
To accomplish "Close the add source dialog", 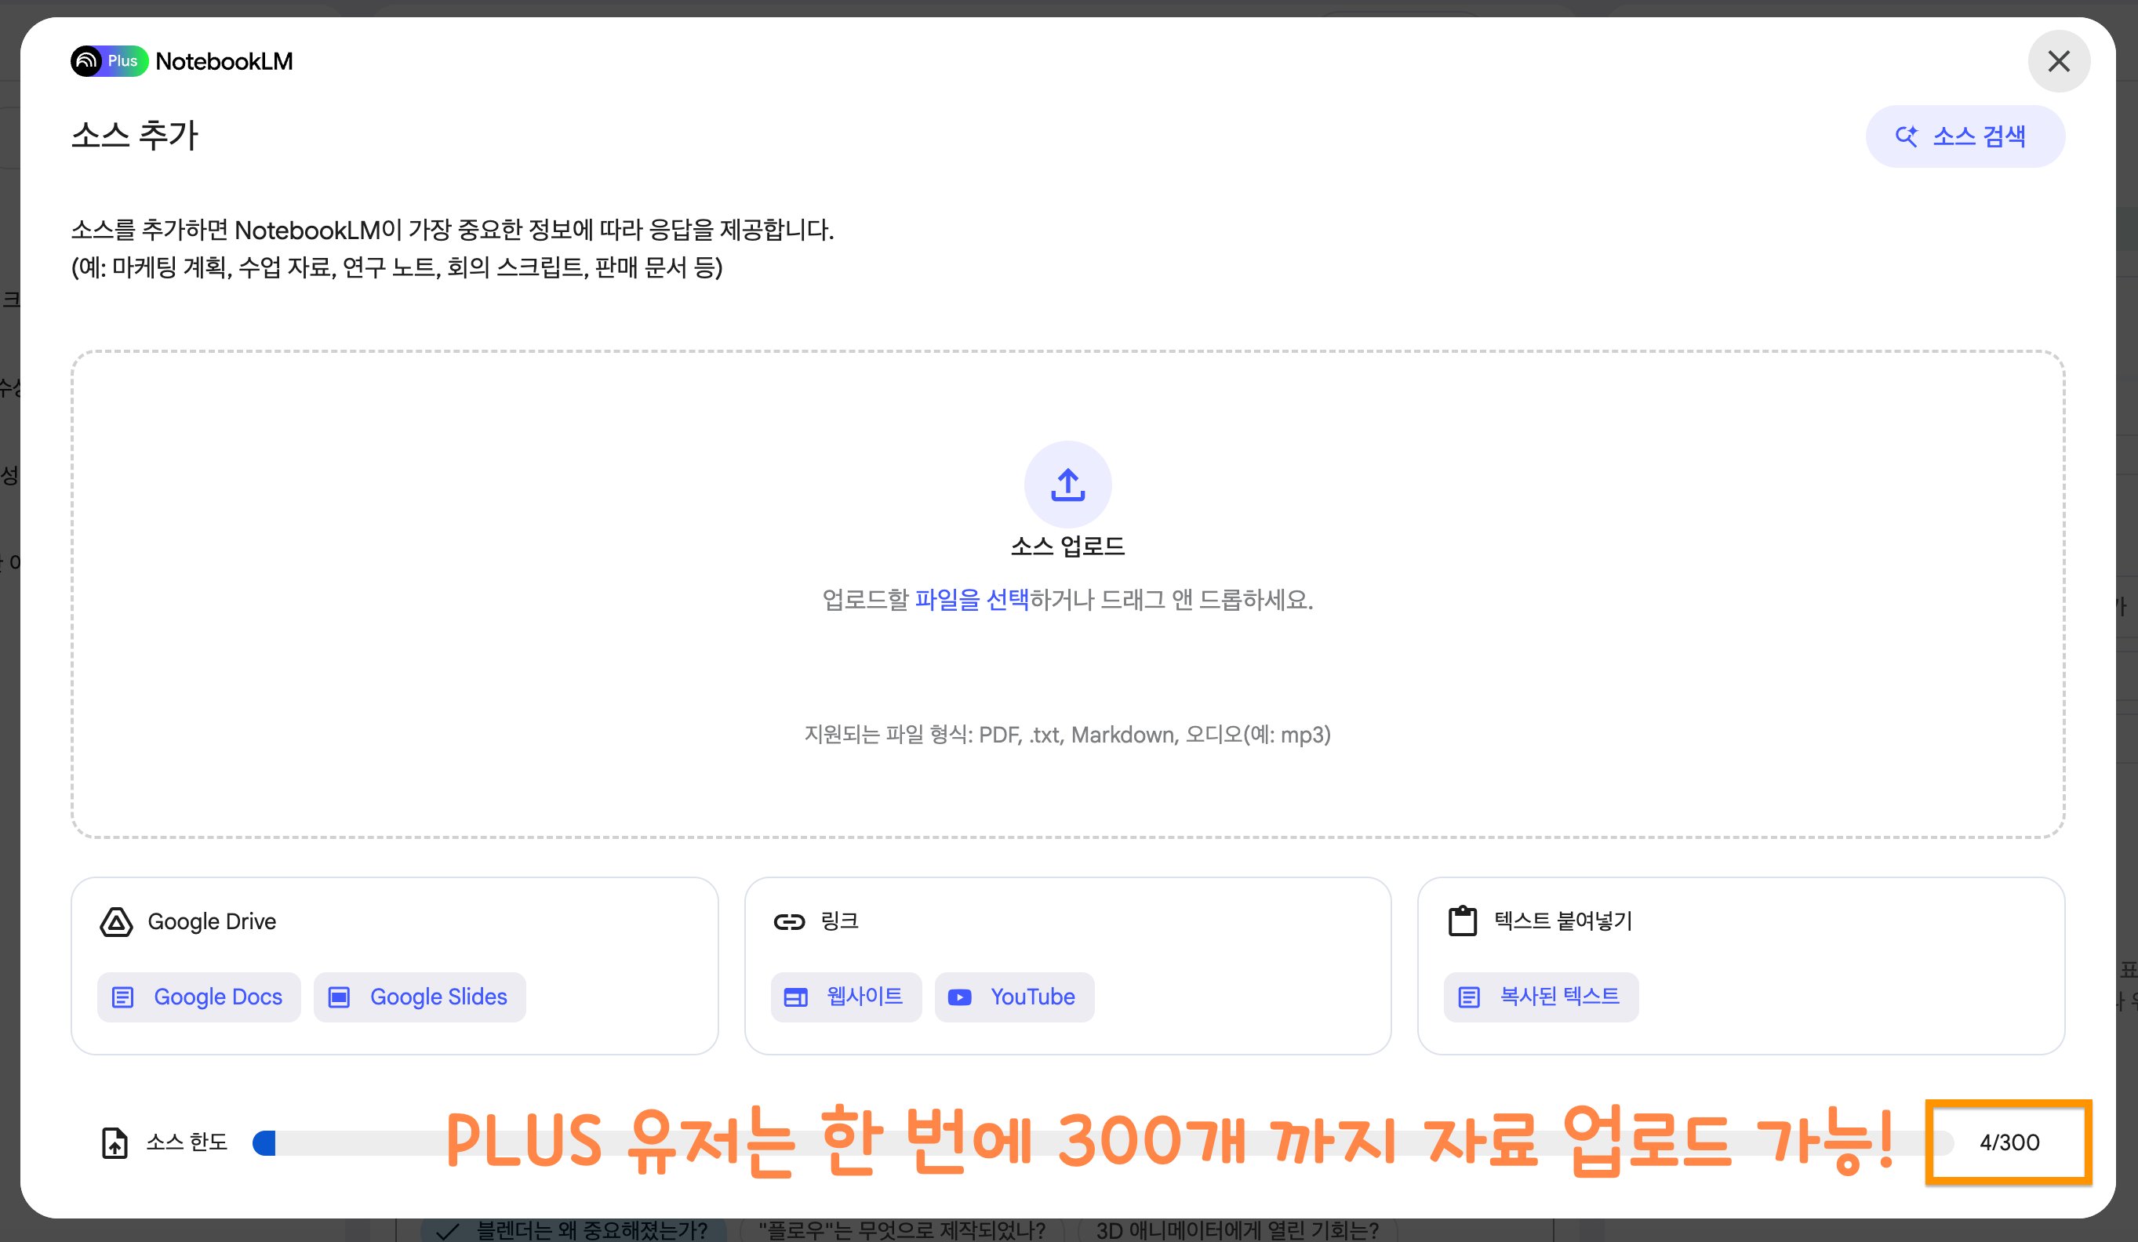I will 2058,61.
